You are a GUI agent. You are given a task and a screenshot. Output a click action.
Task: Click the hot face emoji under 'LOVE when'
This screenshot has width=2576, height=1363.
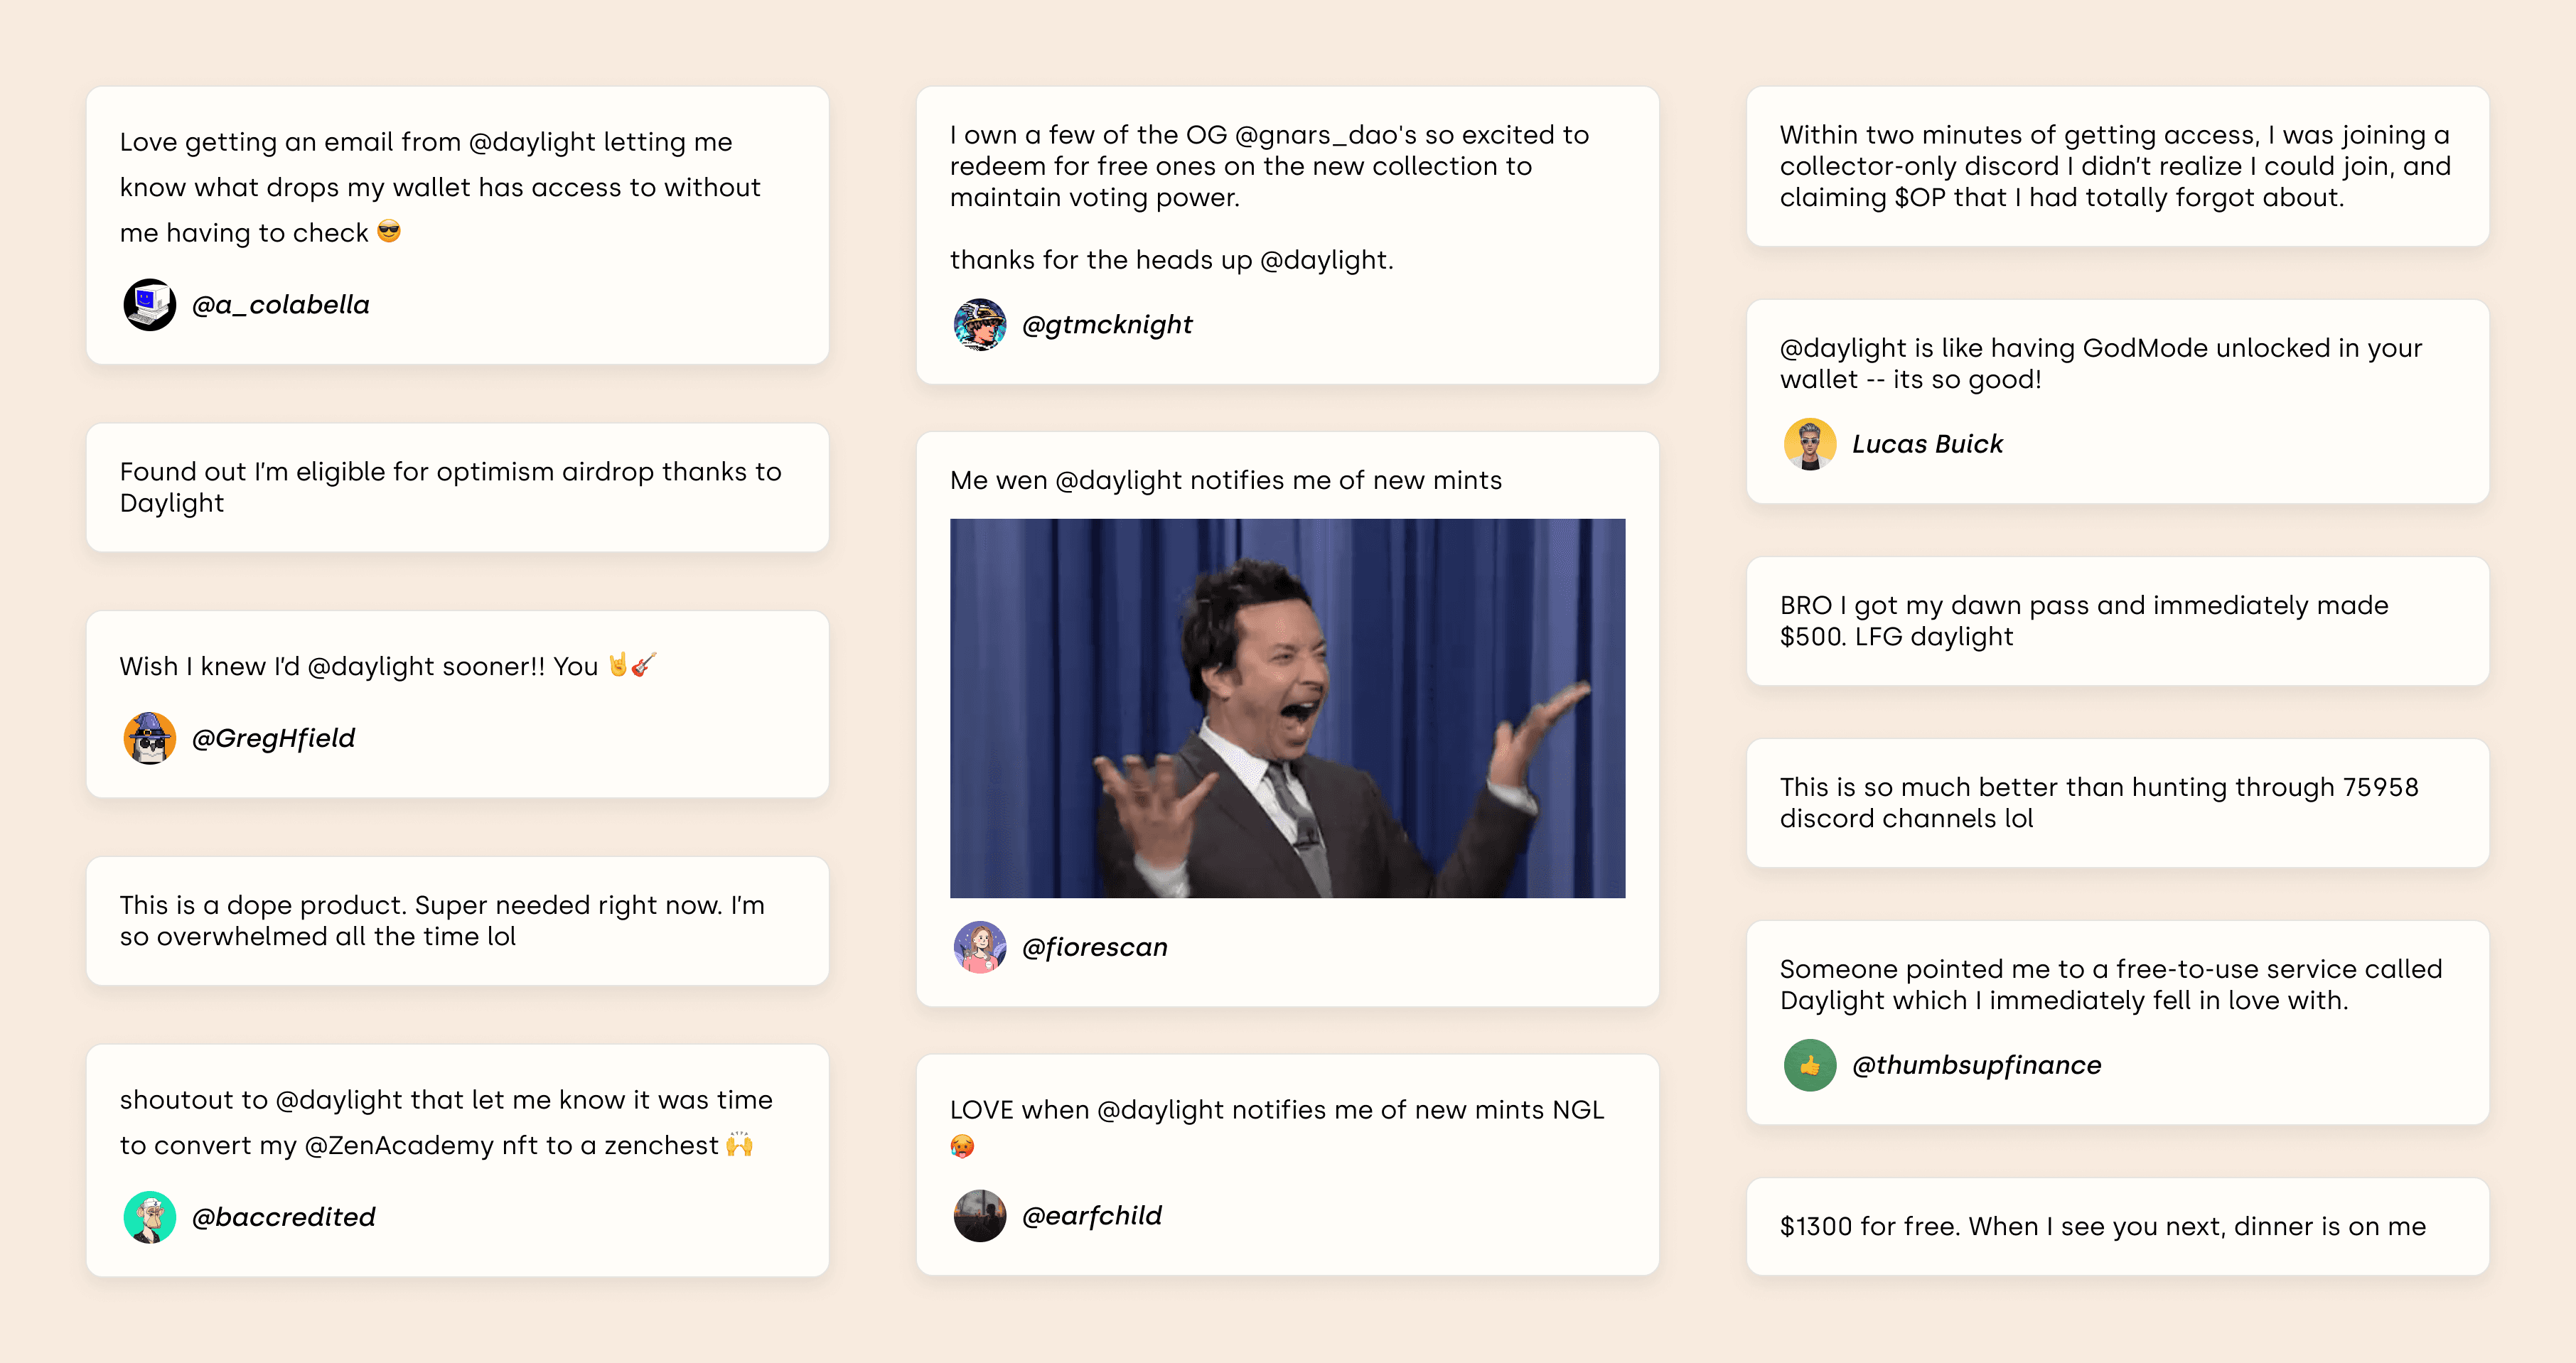(962, 1146)
